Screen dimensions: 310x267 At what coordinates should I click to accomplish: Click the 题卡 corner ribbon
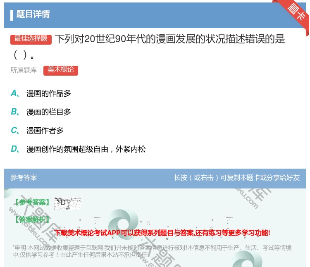tap(296, 14)
